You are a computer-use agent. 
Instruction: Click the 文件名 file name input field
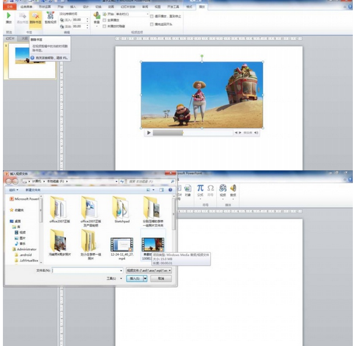coord(87,271)
